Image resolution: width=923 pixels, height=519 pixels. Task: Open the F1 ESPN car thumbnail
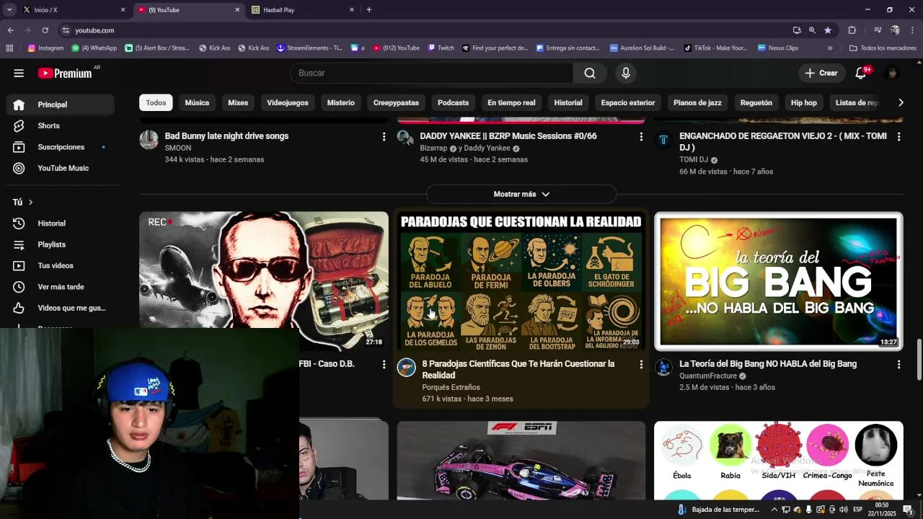(521, 461)
